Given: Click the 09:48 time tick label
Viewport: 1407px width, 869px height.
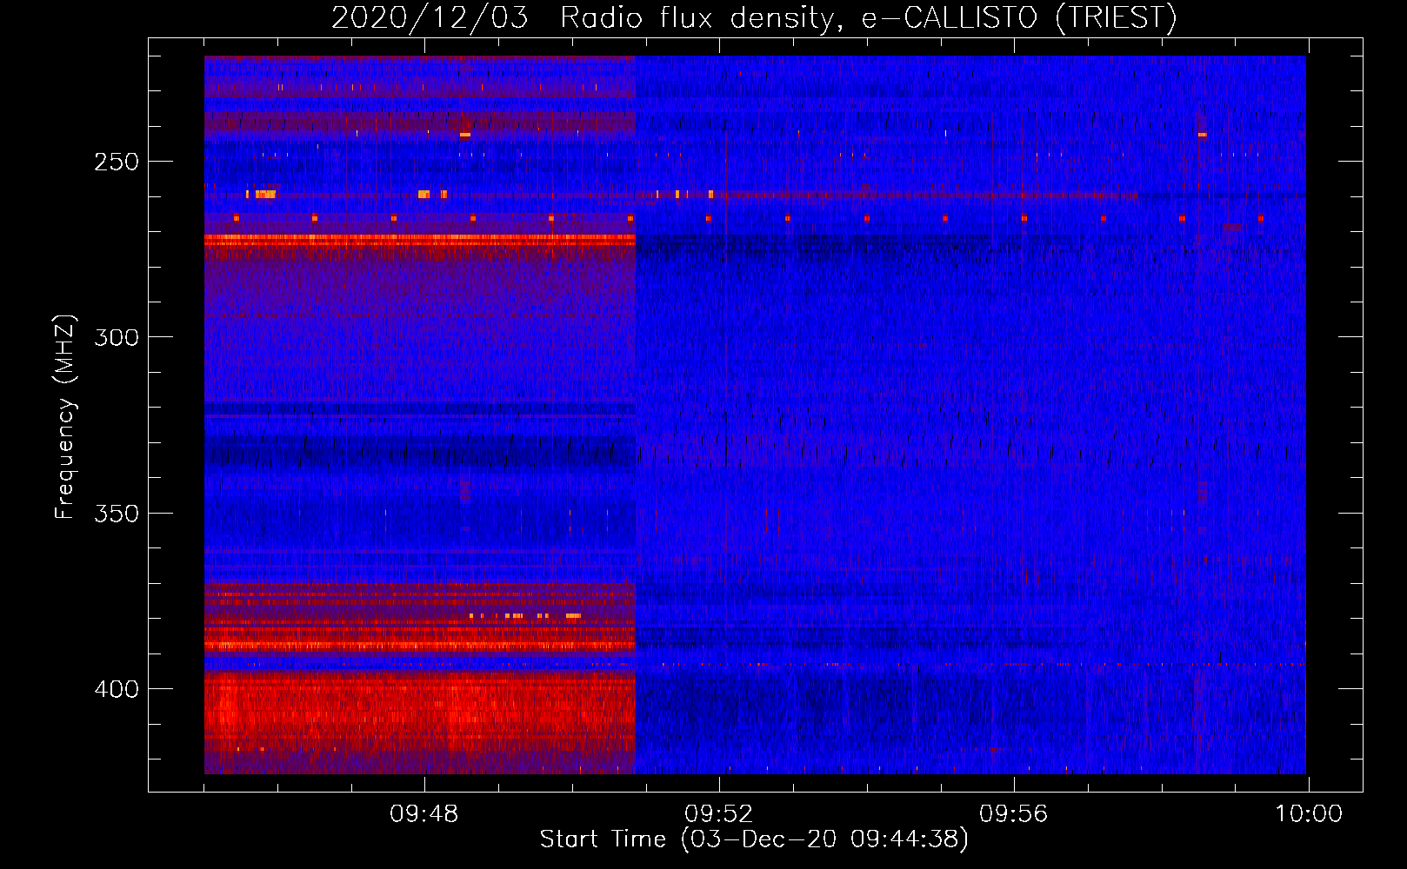Looking at the screenshot, I should (423, 814).
